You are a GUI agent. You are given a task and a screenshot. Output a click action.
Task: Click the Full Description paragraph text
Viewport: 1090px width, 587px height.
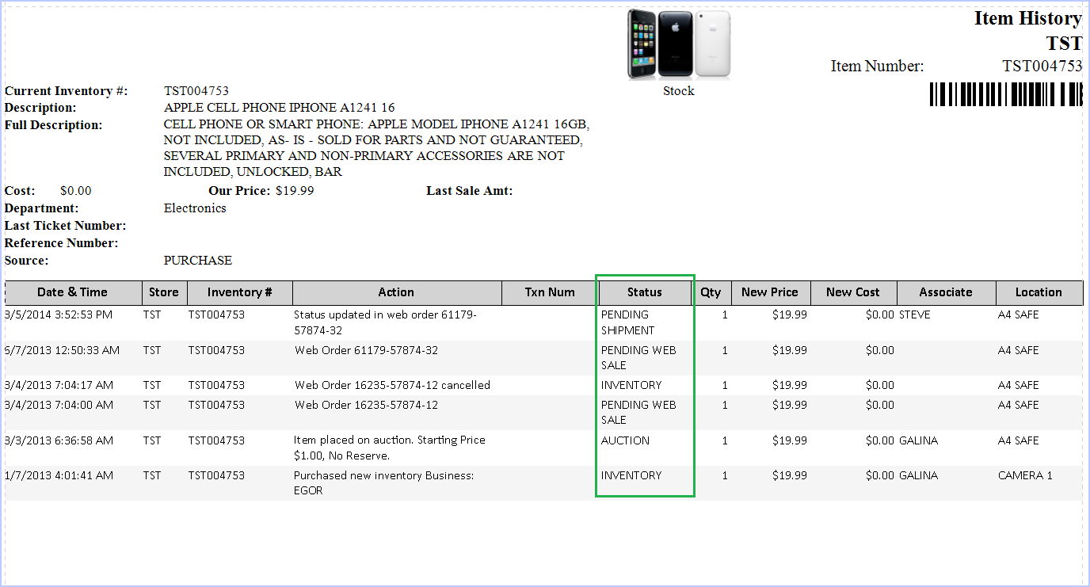[376, 148]
